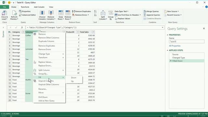Viewport: 208px width, 117px height.
Task: Click the Merge Queries button
Action: [x=151, y=11]
